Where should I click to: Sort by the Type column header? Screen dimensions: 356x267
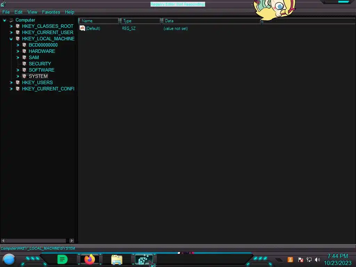click(x=140, y=21)
